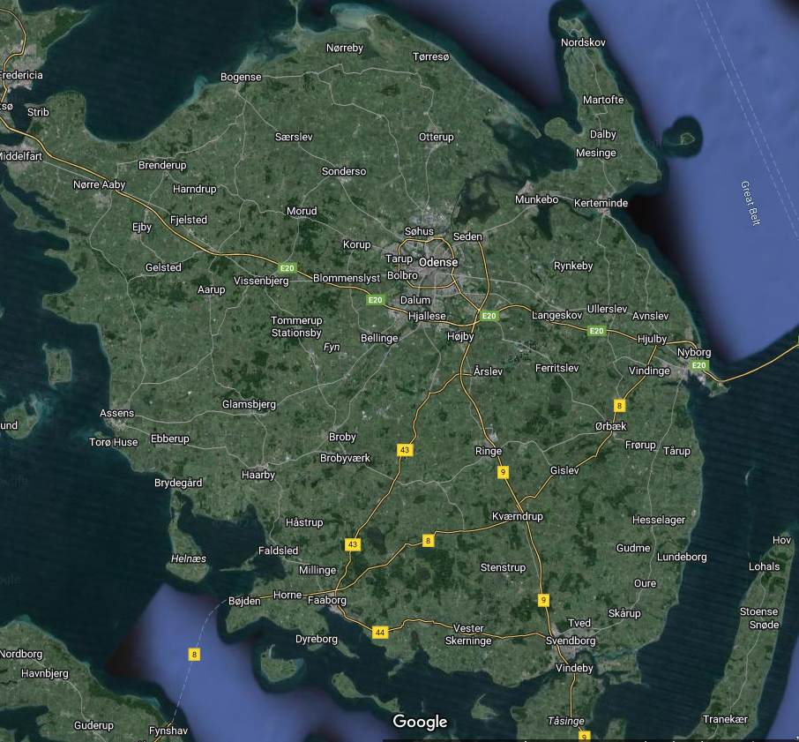Click the Assens town label

[x=117, y=413]
